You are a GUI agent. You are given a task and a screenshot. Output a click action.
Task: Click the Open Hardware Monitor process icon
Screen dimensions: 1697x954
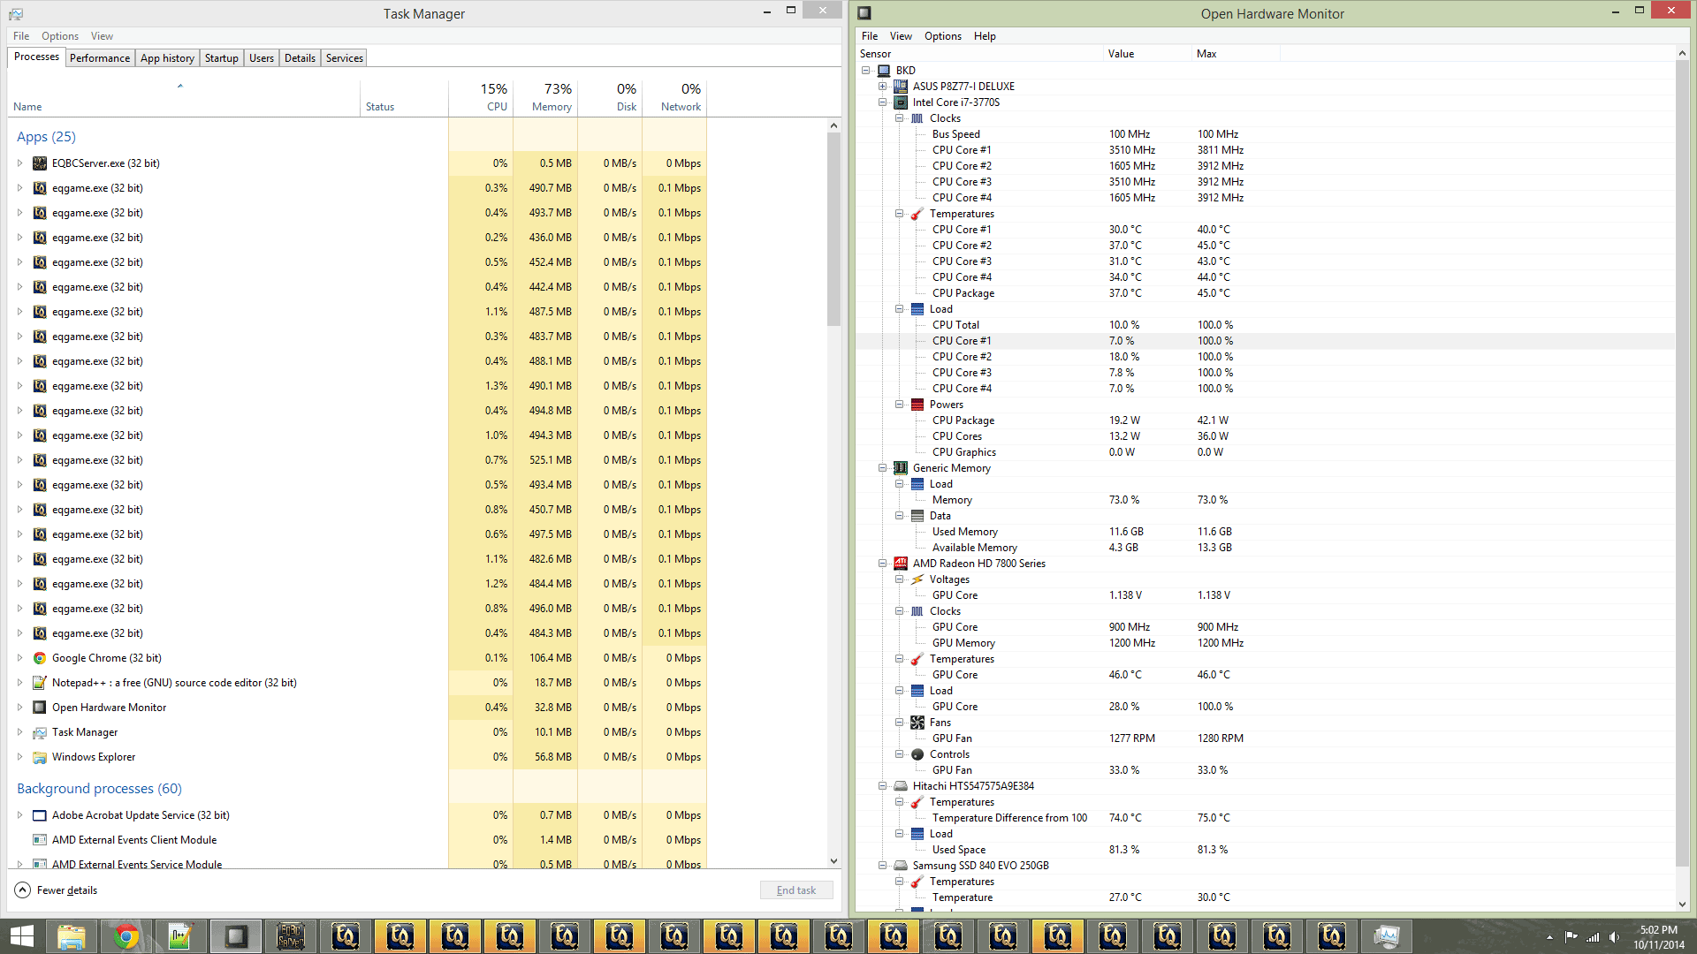[x=40, y=708]
